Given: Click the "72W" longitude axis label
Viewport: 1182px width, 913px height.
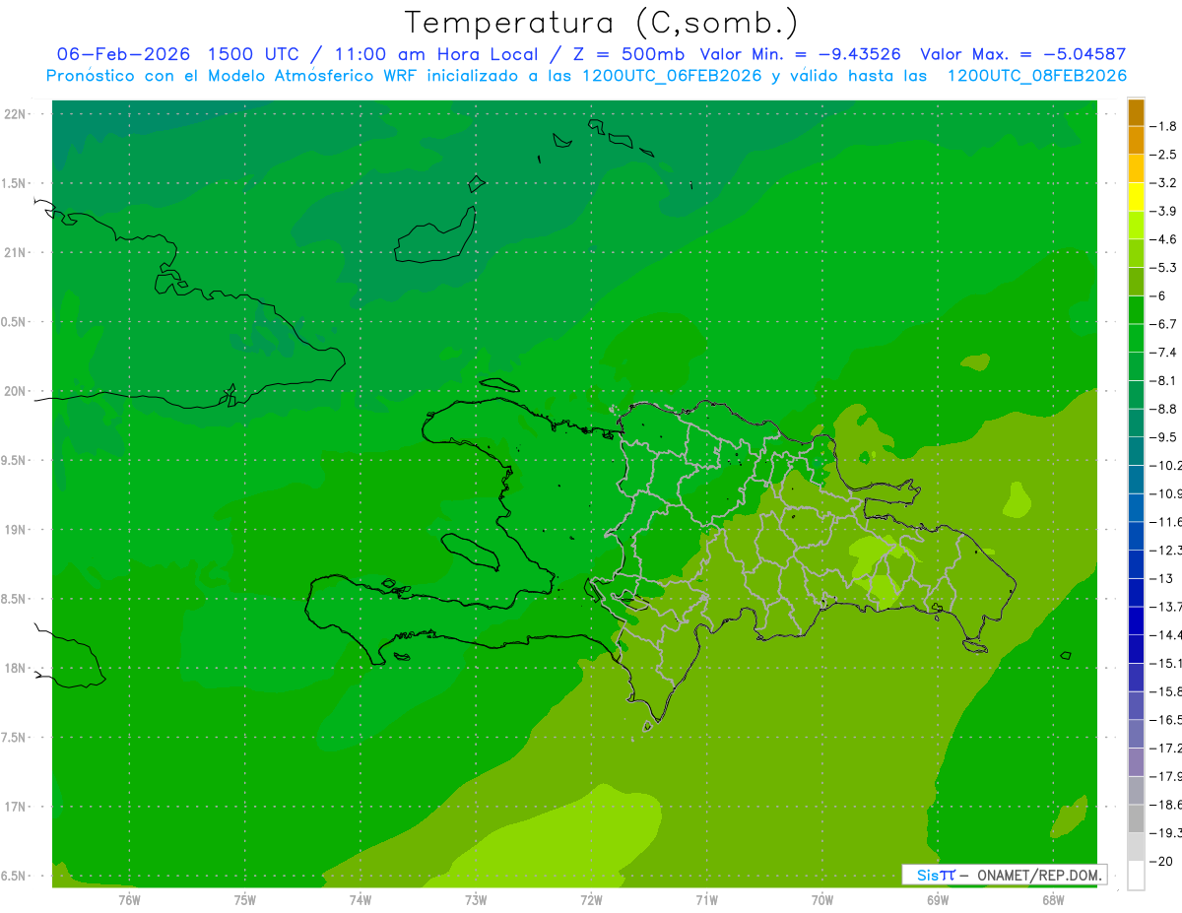Looking at the screenshot, I should coord(591,899).
